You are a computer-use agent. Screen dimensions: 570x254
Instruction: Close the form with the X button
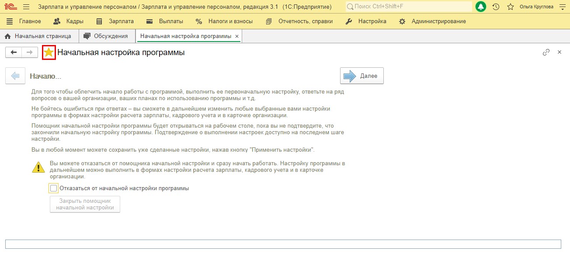560,52
